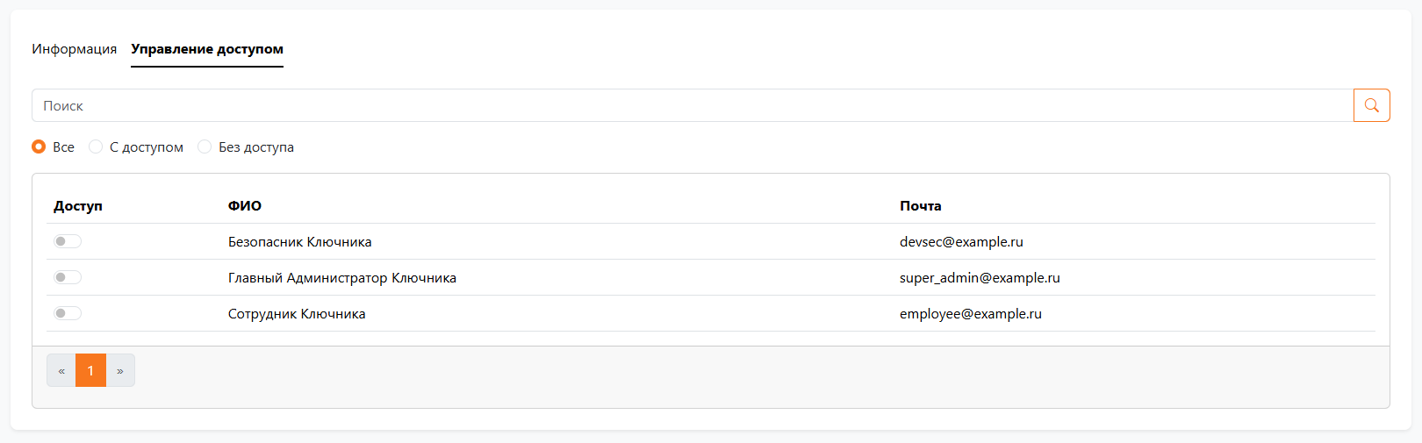Click the search magnifier icon button
The width and height of the screenshot is (1422, 443).
(1371, 105)
